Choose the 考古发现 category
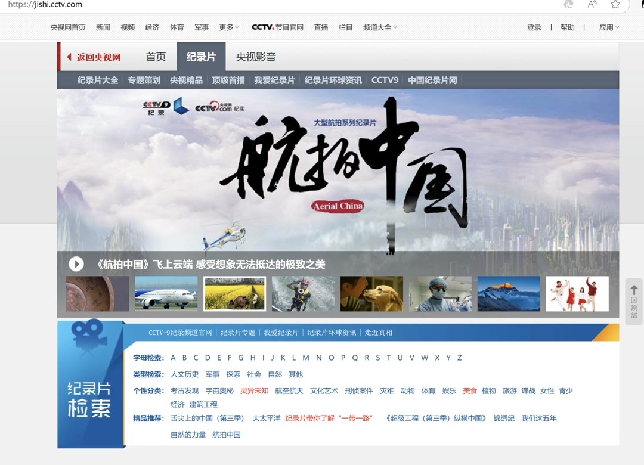This screenshot has height=465, width=644. point(184,390)
